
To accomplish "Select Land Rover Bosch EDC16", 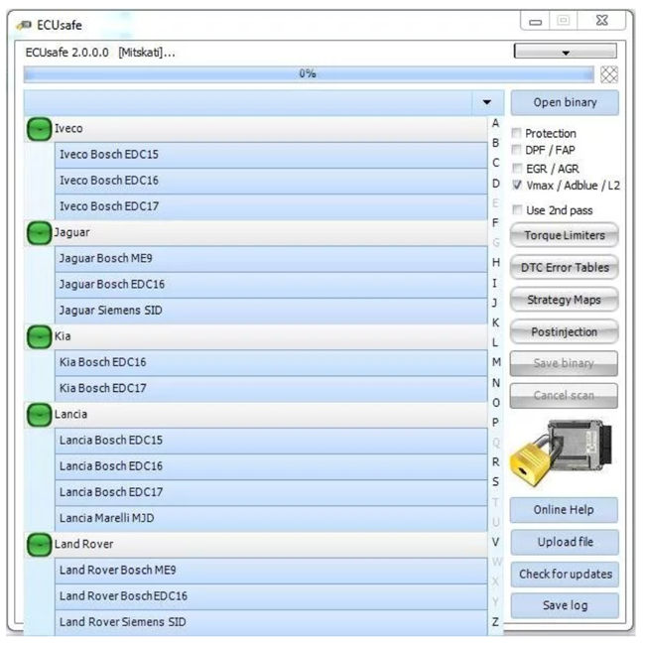I will click(271, 596).
